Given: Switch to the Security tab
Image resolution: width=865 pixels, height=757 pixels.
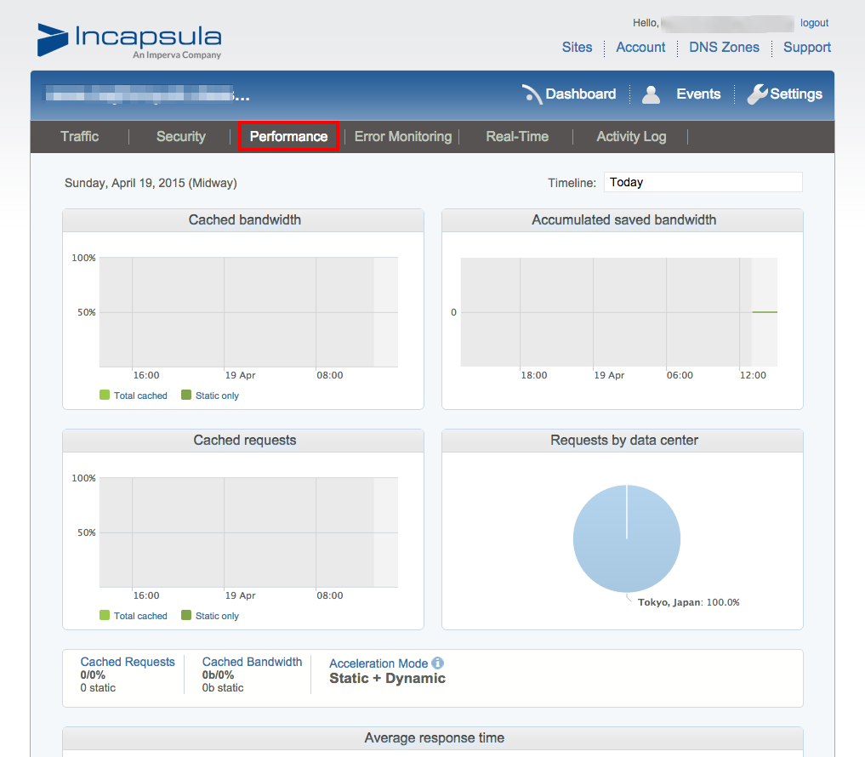Looking at the screenshot, I should pyautogui.click(x=181, y=137).
